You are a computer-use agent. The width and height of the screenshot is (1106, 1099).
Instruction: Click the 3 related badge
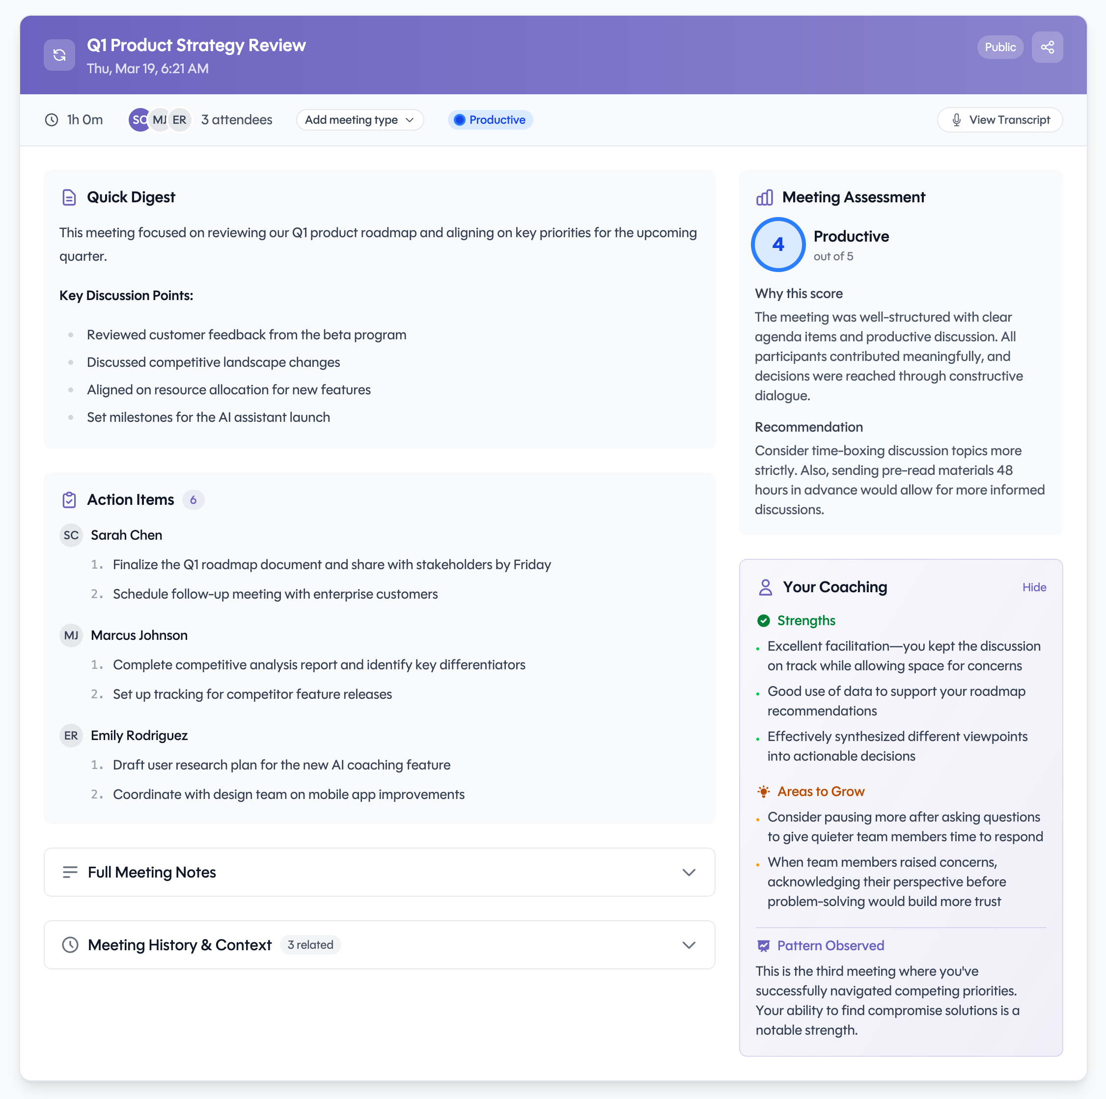pyautogui.click(x=310, y=945)
